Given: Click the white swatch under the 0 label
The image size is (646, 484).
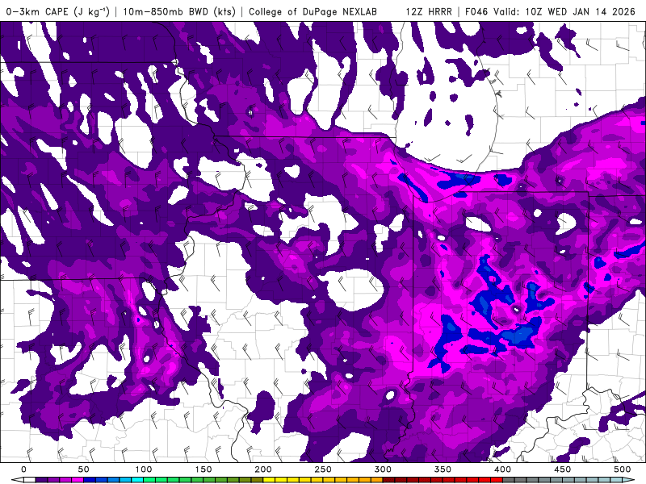Looking at the screenshot, I should (30, 480).
